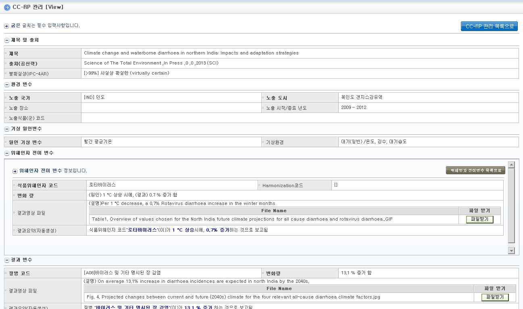Click the 노출 장소 field label
The width and height of the screenshot is (523, 309).
click(19, 108)
